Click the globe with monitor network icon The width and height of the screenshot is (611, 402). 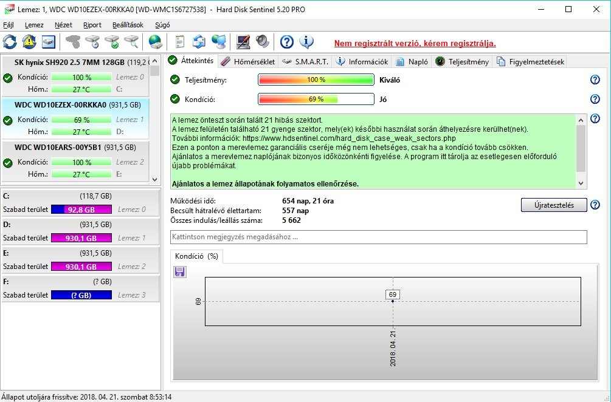tap(219, 42)
